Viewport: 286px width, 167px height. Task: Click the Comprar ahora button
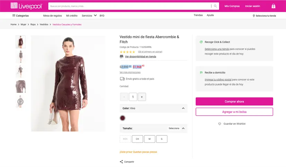234,102
